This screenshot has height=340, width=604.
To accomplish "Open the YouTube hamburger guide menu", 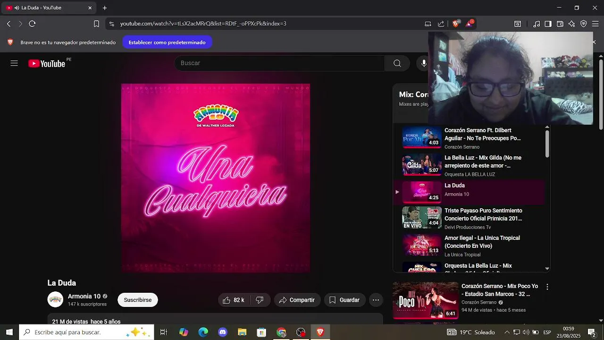I will pos(14,63).
